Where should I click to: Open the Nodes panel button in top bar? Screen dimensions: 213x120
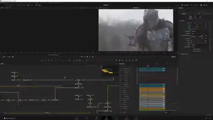tap(38, 5)
